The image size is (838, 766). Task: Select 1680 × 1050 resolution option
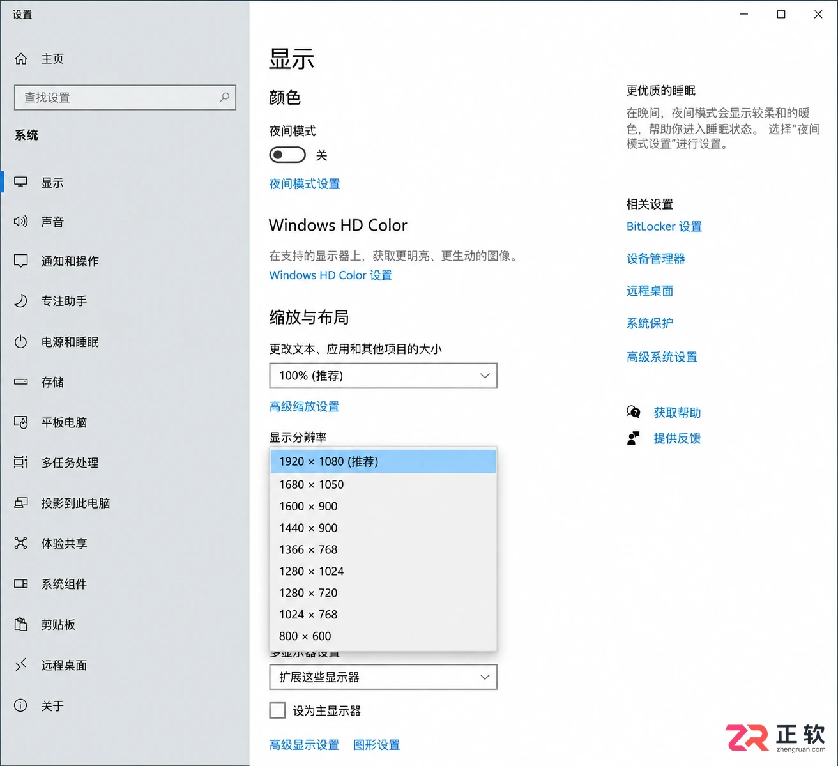pos(383,484)
